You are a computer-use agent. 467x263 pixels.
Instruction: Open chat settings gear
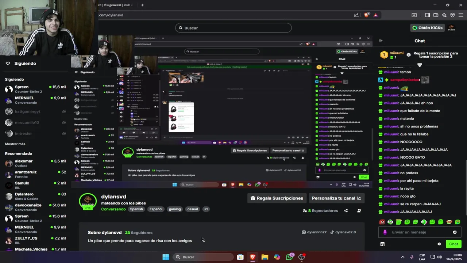(439, 244)
